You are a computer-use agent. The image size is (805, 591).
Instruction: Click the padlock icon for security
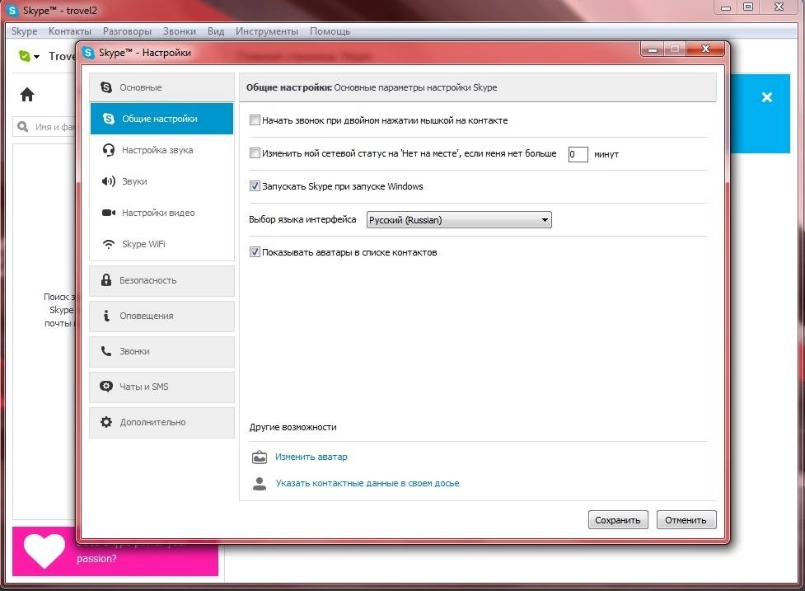pyautogui.click(x=106, y=280)
